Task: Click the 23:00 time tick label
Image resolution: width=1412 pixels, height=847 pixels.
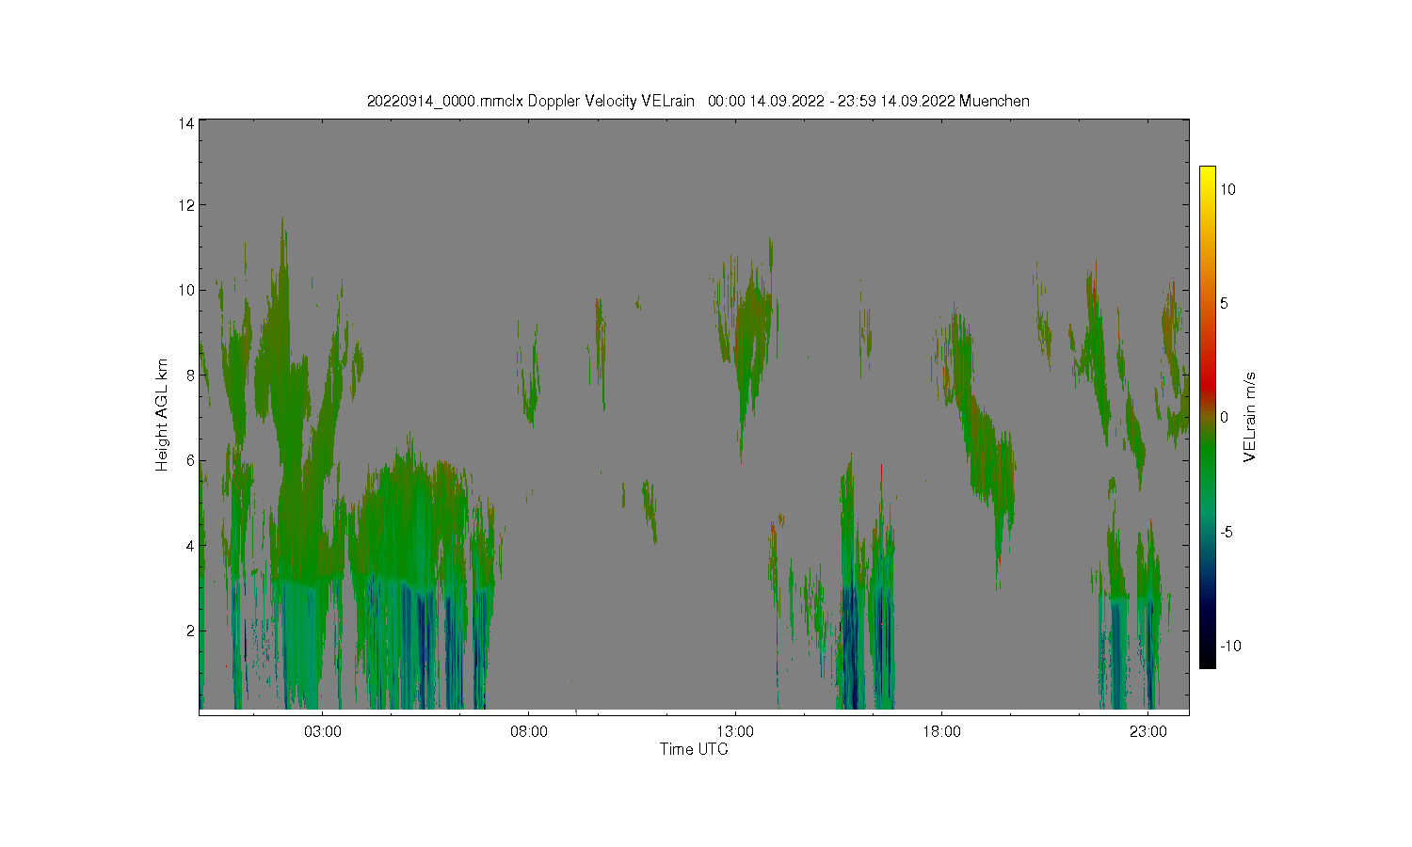Action: tap(1147, 731)
